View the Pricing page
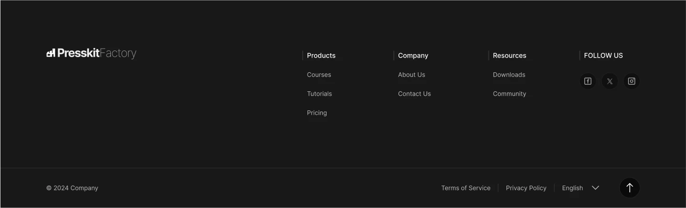 317,113
